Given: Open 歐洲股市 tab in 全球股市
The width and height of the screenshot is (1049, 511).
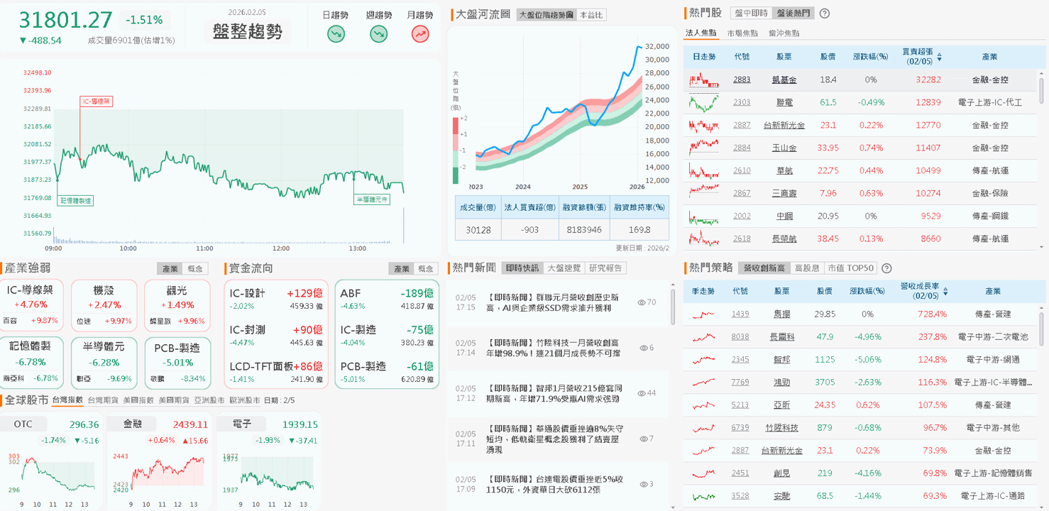Looking at the screenshot, I should [245, 400].
